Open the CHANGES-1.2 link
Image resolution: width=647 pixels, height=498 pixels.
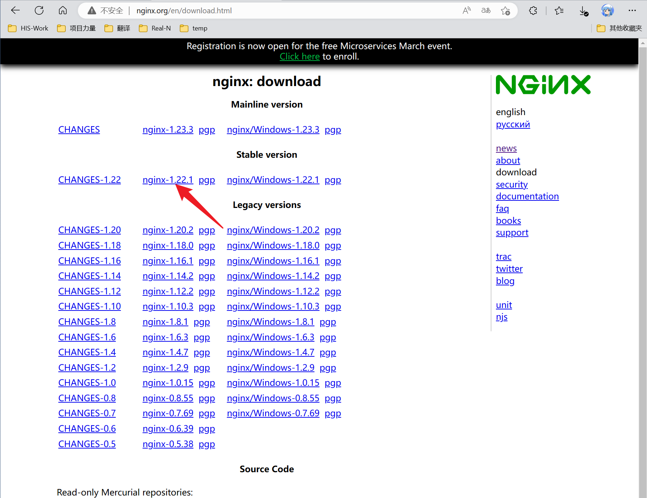point(87,368)
